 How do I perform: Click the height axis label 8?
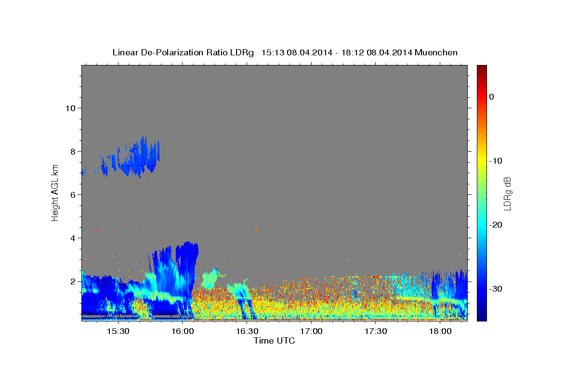click(73, 151)
